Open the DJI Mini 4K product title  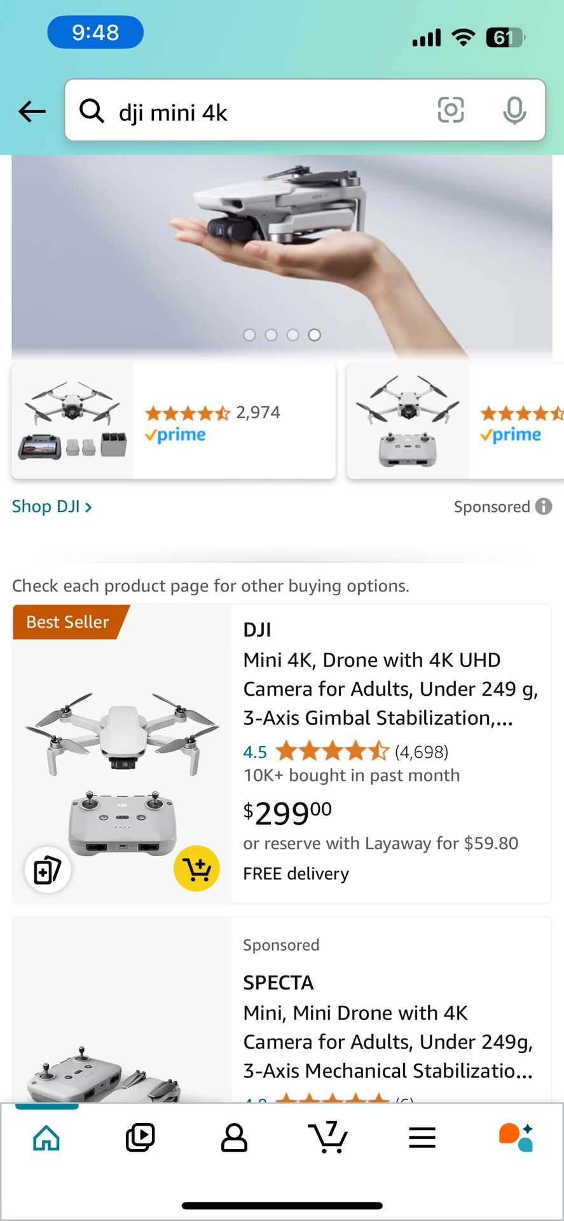coord(390,689)
